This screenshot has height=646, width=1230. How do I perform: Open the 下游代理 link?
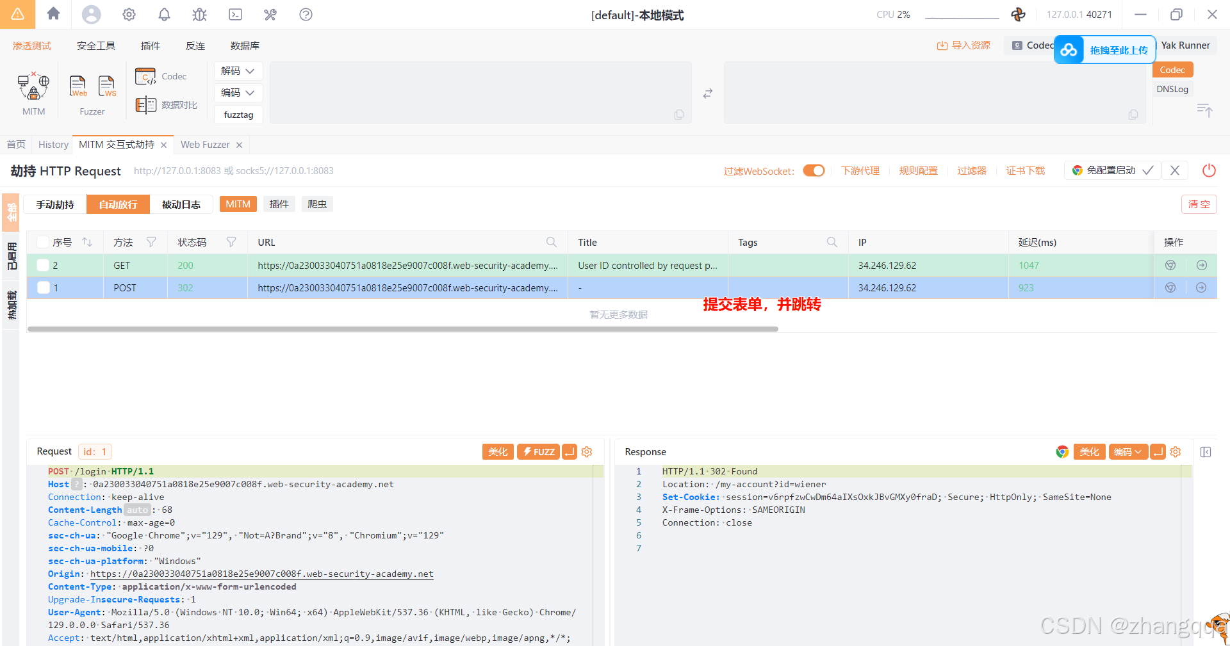[860, 171]
